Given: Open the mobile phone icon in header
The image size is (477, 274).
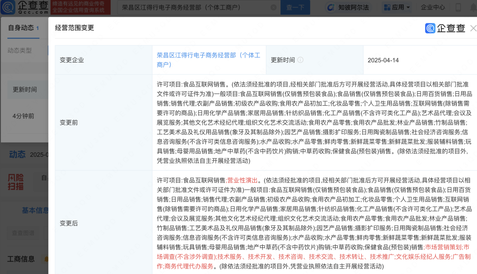Looking at the screenshot, I should pyautogui.click(x=458, y=7).
